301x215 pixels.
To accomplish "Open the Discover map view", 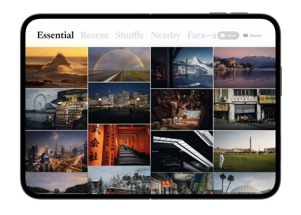I will click(252, 35).
